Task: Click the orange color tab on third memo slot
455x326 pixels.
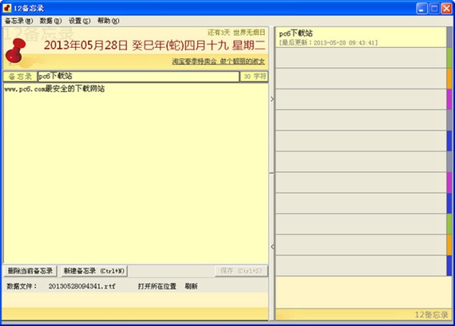Action: tap(449, 79)
